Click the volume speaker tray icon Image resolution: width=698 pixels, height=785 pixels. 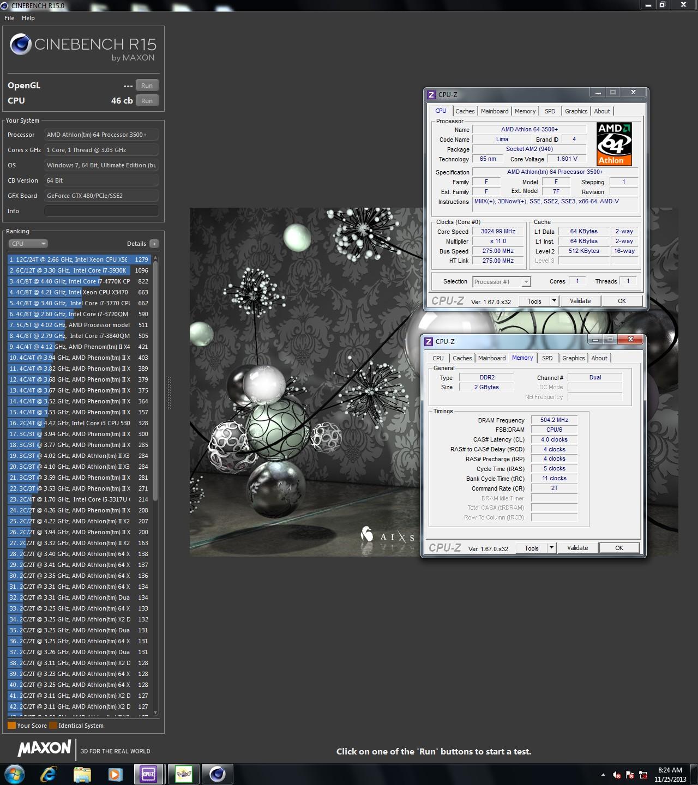pyautogui.click(x=617, y=775)
